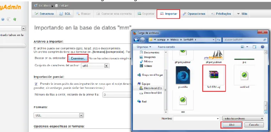This screenshot has width=271, height=132.
Task: Open the SQL Formato dropdown
Action: pyautogui.click(x=81, y=115)
